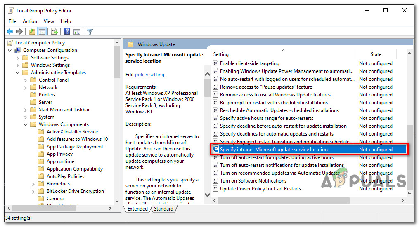
Task: Maximize the Local Group Policy Editor window
Action: pos(385,10)
